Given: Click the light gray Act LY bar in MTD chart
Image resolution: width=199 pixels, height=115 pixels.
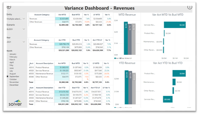Looking at the screenshot, I should 134,39.
